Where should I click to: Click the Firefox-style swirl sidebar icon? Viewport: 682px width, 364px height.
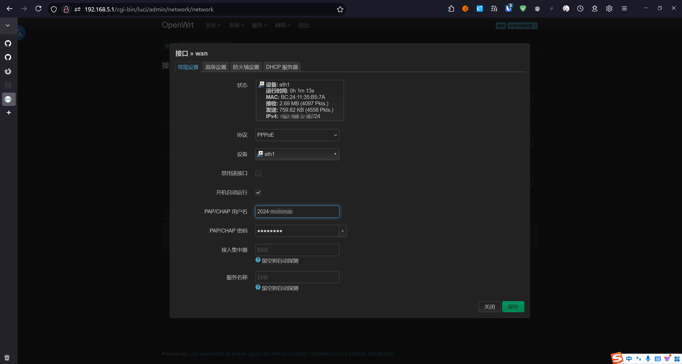[8, 71]
